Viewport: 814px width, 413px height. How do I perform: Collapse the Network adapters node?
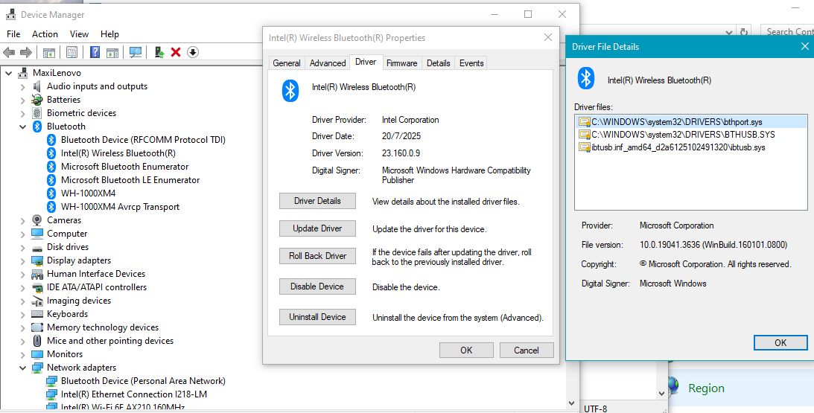point(23,368)
